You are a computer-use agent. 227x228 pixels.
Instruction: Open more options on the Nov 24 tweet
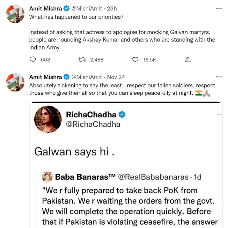click(x=219, y=77)
